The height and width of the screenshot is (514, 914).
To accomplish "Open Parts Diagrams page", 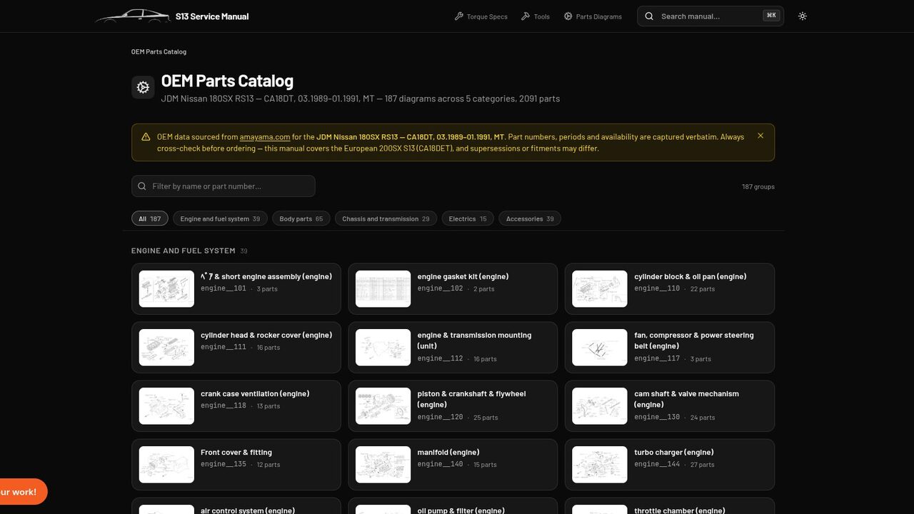I will click(593, 16).
